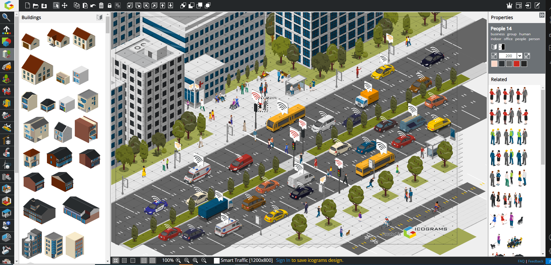
Task: Click the zoom in magnifier in status bar
Action: [178, 260]
